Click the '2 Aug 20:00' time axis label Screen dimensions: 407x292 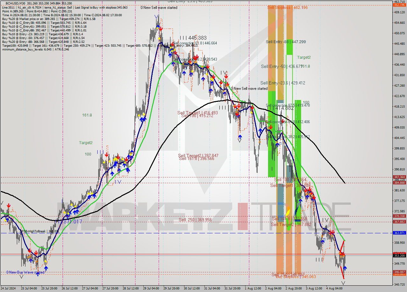(293, 289)
